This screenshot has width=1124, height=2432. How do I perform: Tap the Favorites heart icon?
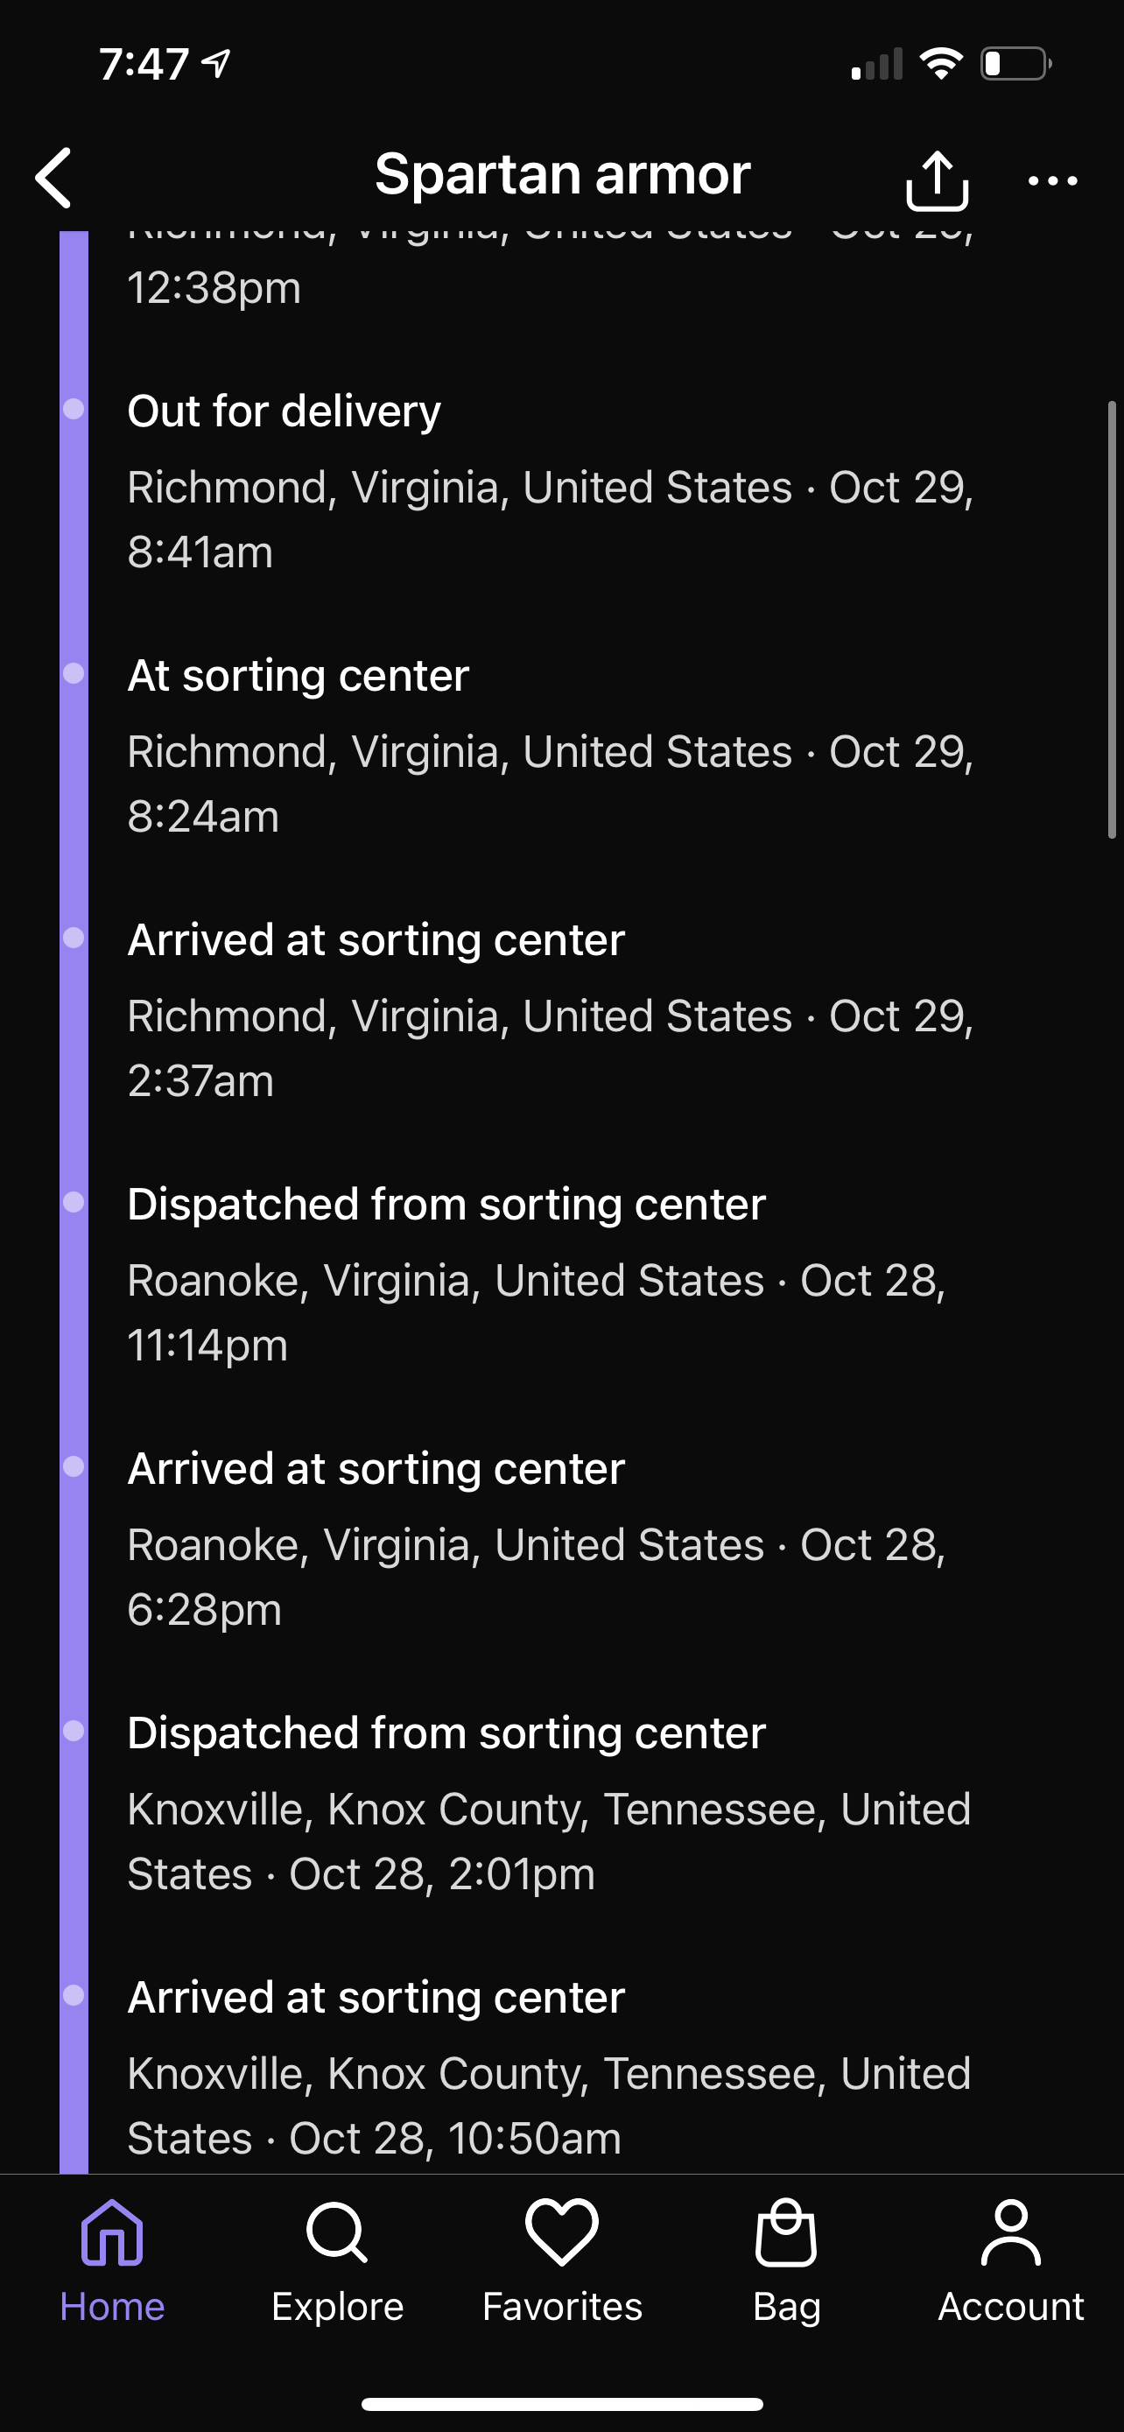coord(561,2232)
